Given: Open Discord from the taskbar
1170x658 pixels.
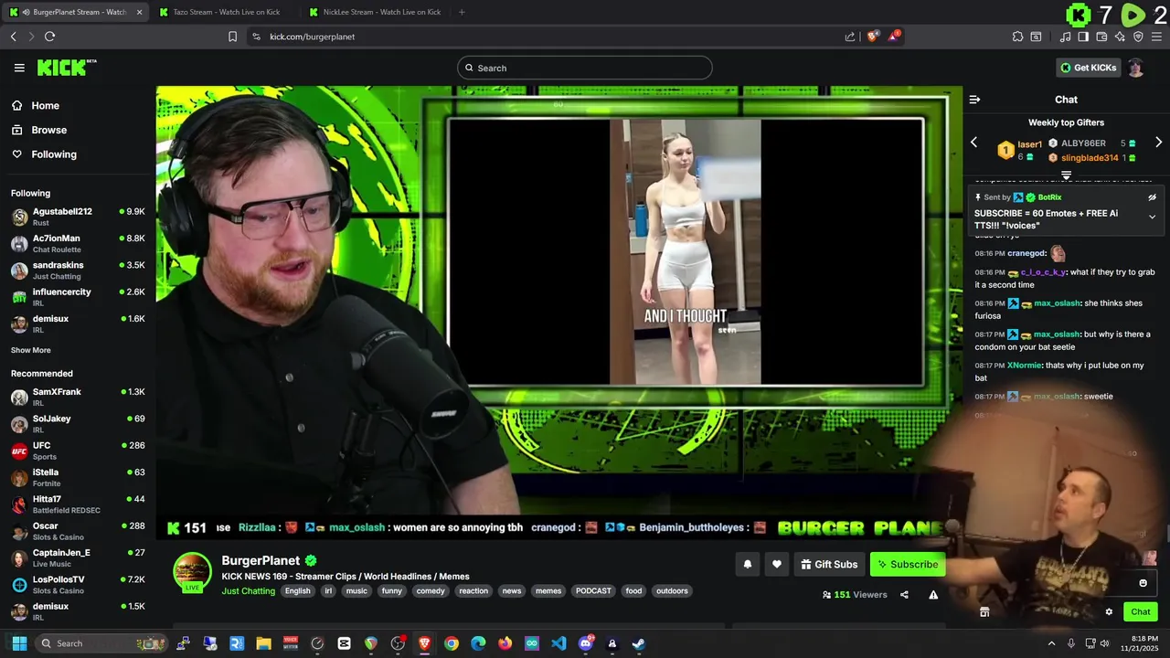Looking at the screenshot, I should (586, 643).
